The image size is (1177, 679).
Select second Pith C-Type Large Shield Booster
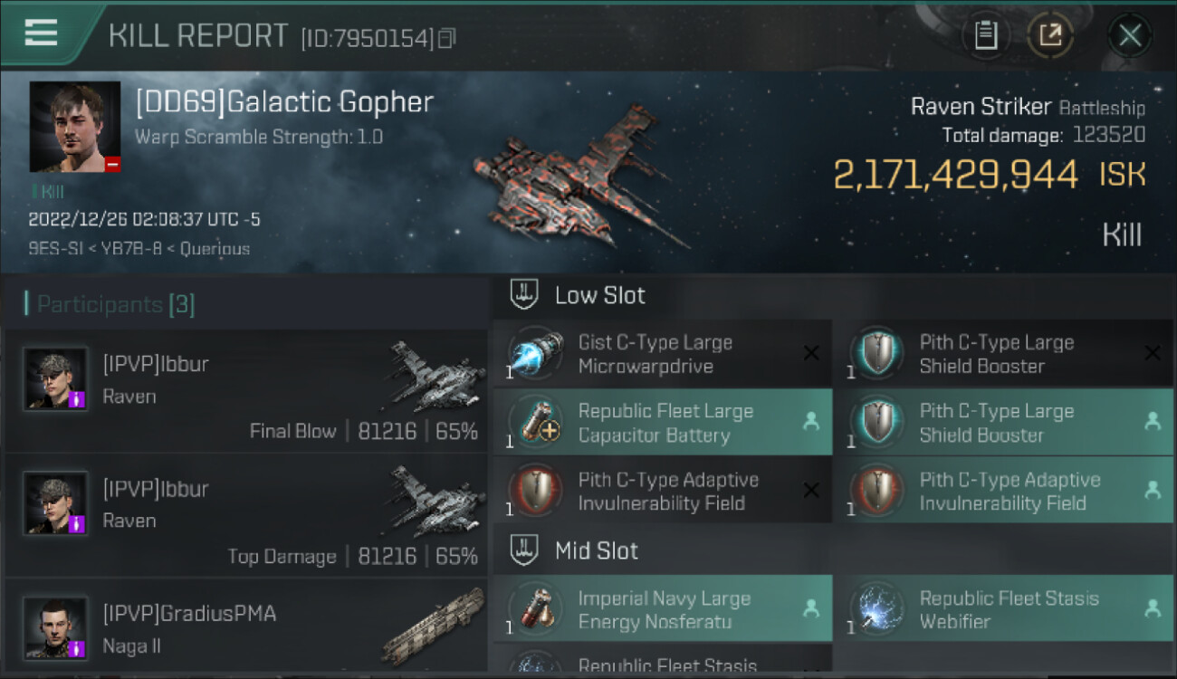[x=1003, y=422]
